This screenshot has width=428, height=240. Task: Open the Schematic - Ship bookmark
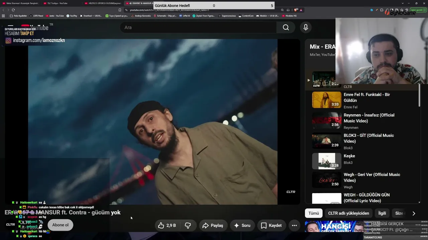pyautogui.click(x=165, y=16)
